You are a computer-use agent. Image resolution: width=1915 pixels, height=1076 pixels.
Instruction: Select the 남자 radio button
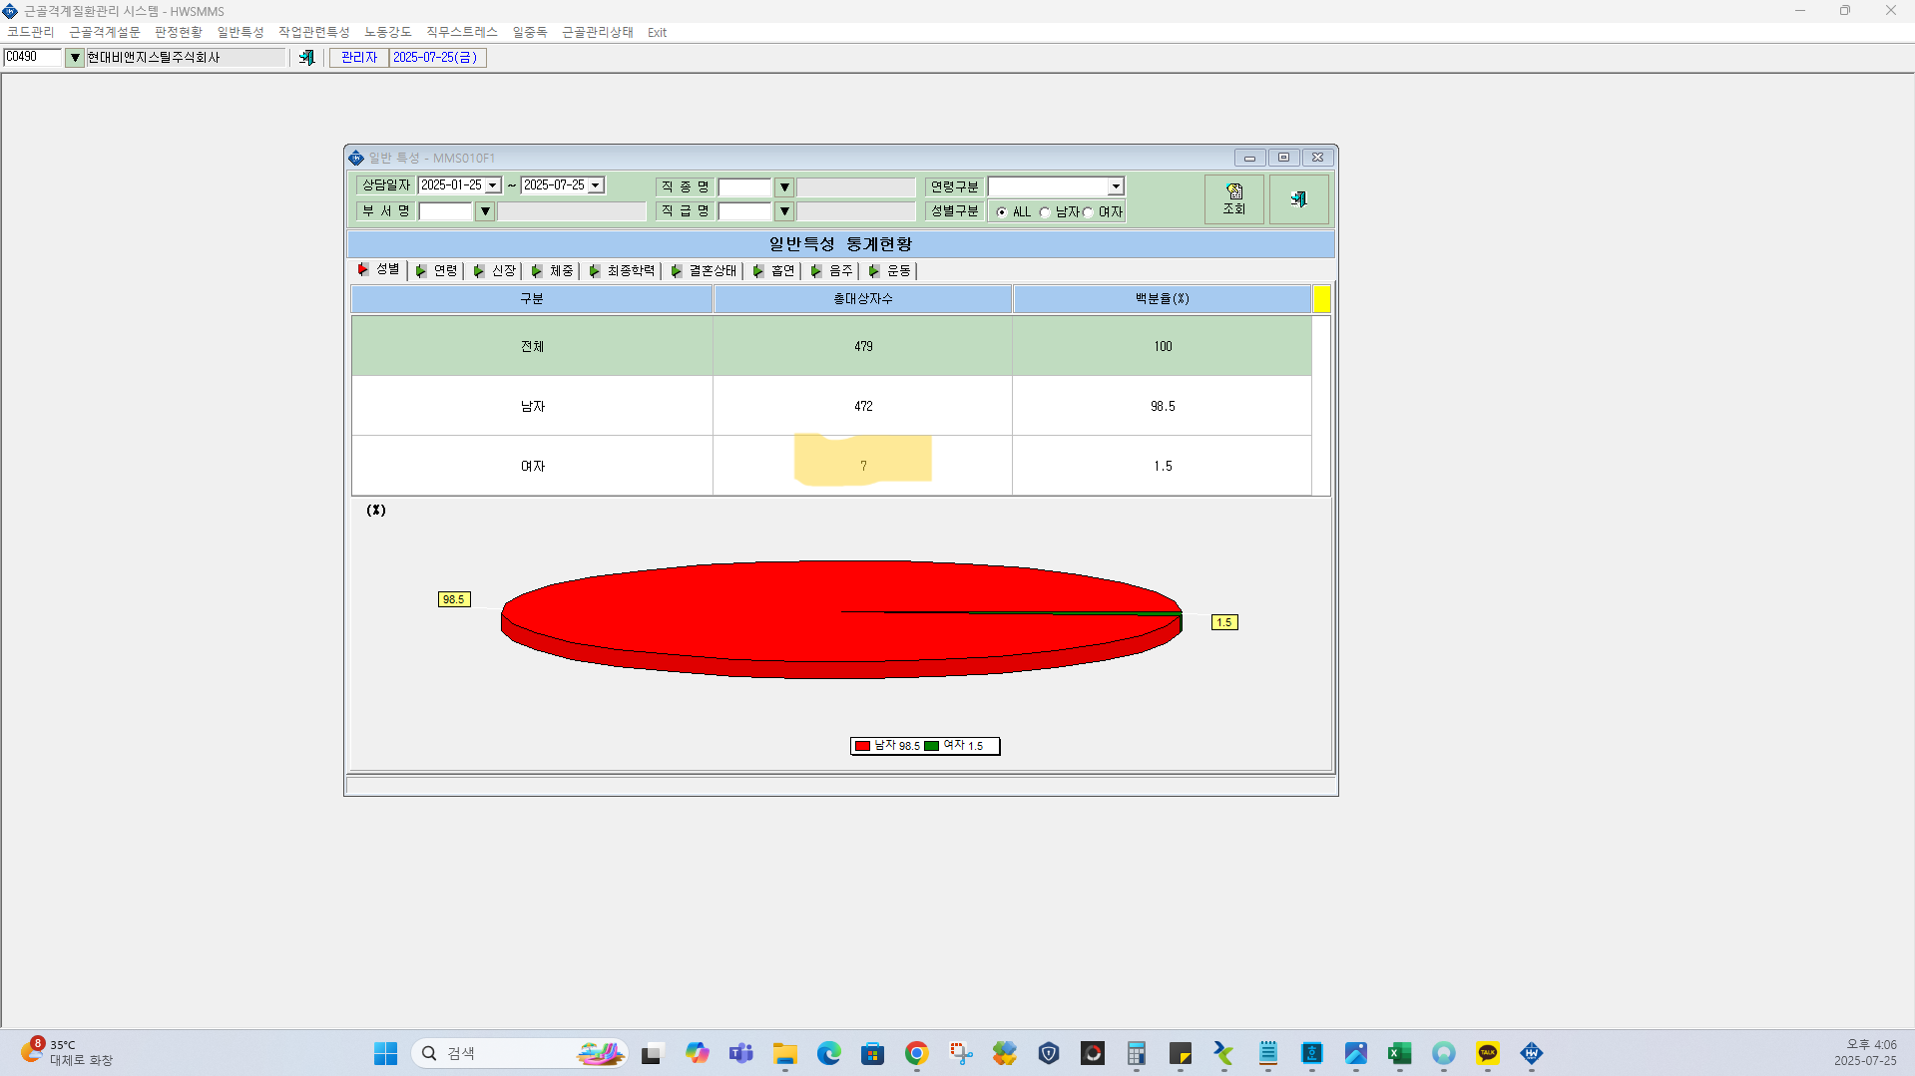click(1045, 212)
